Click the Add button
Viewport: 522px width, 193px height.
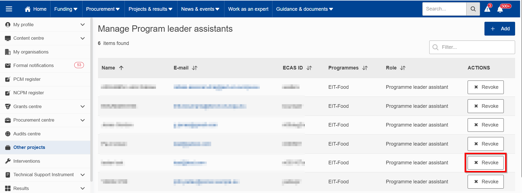point(500,29)
